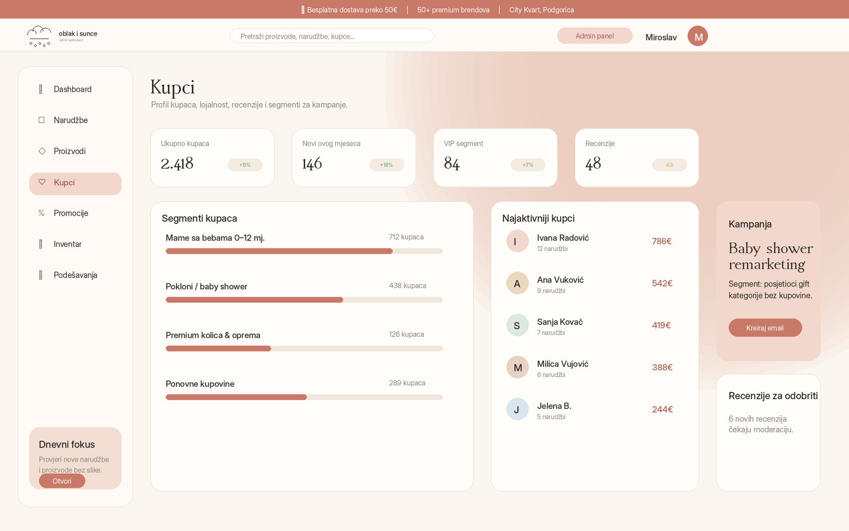Open the Ukupno kupaca stat card
Screen dimensions: 849x531
212,158
